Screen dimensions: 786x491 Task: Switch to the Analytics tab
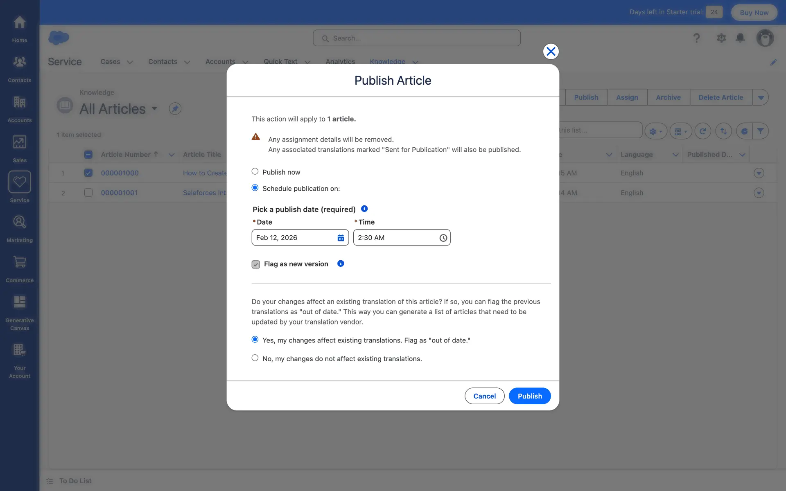click(x=340, y=61)
